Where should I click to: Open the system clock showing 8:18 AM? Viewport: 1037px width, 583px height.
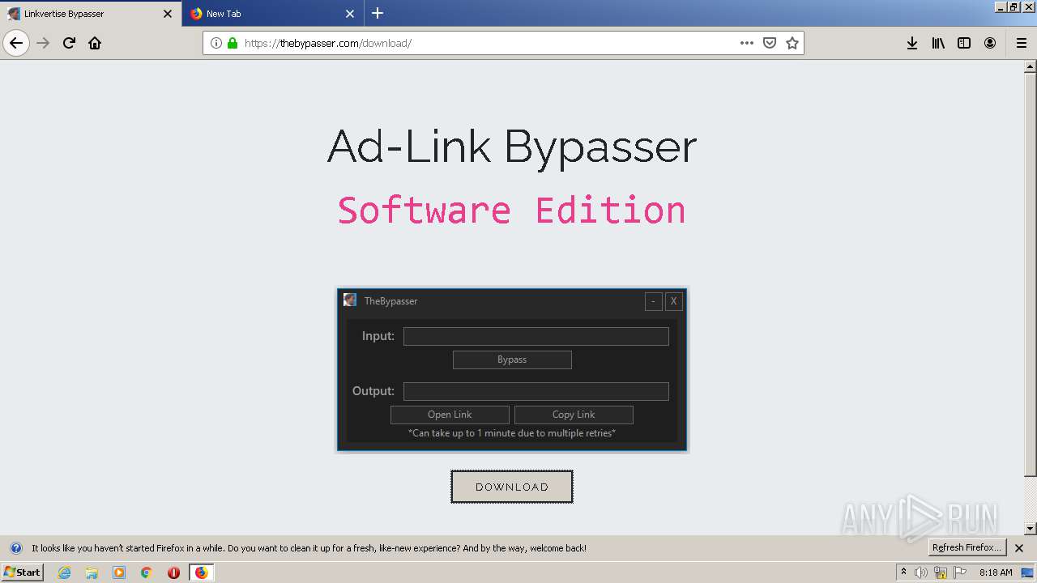click(x=996, y=572)
